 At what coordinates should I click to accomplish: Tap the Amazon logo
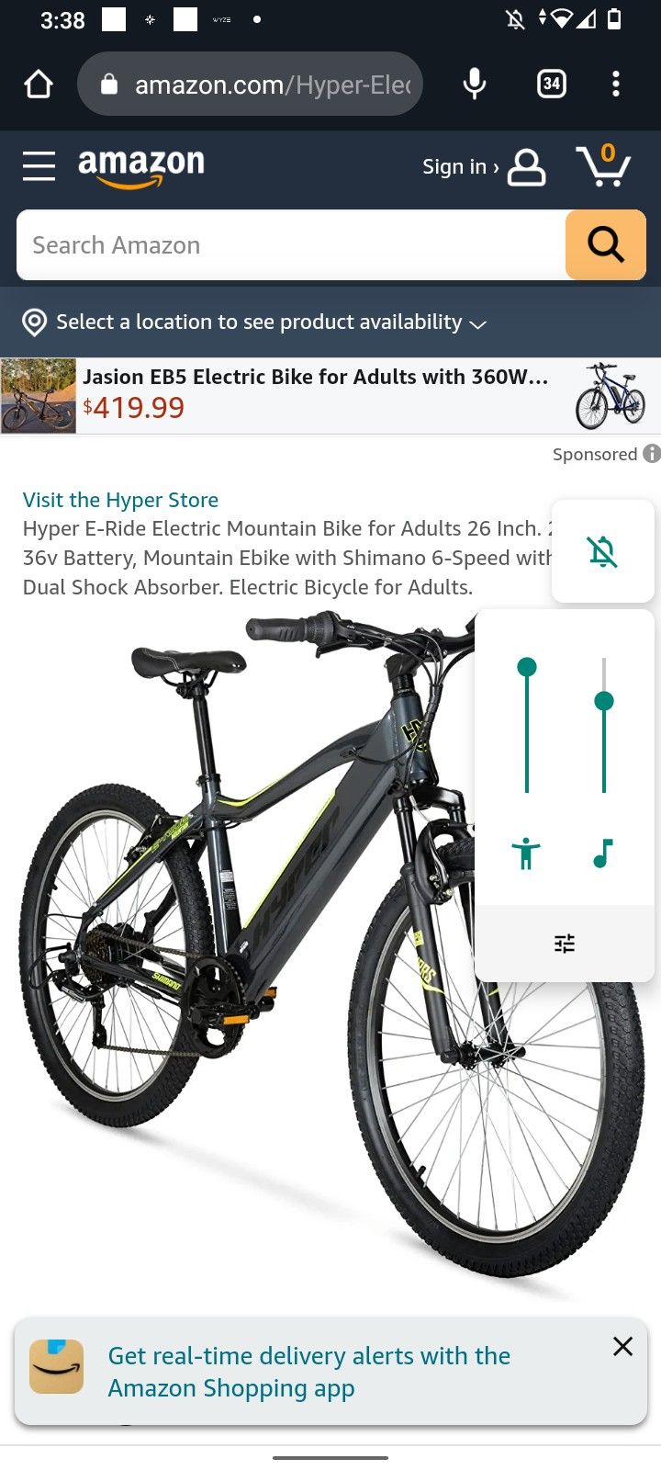pyautogui.click(x=141, y=167)
